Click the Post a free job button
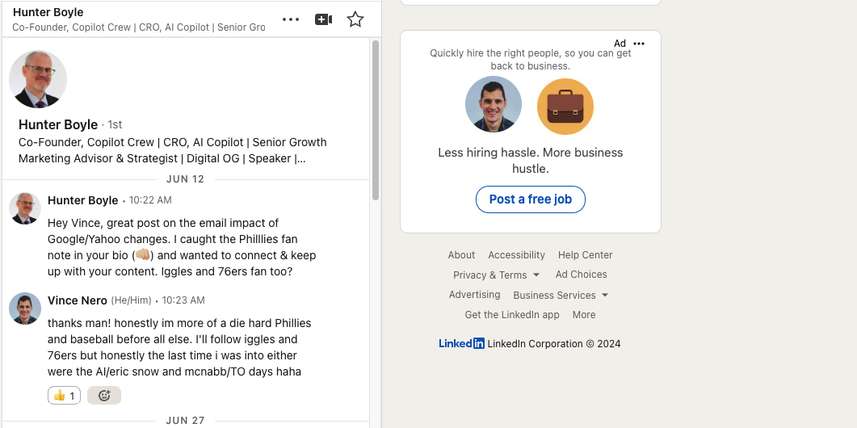Viewport: 857px width, 428px height. 530,199
